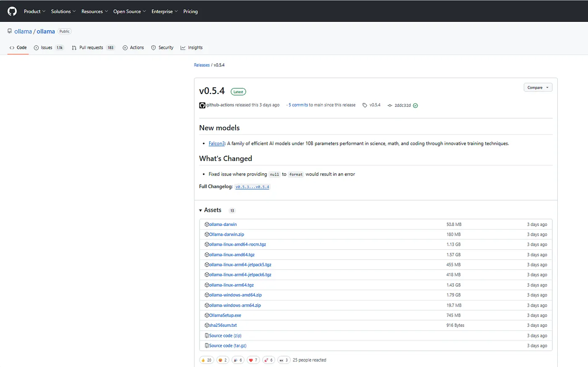This screenshot has width=588, height=367.
Task: Download Ollama-darwin.zip asset
Action: click(226, 234)
